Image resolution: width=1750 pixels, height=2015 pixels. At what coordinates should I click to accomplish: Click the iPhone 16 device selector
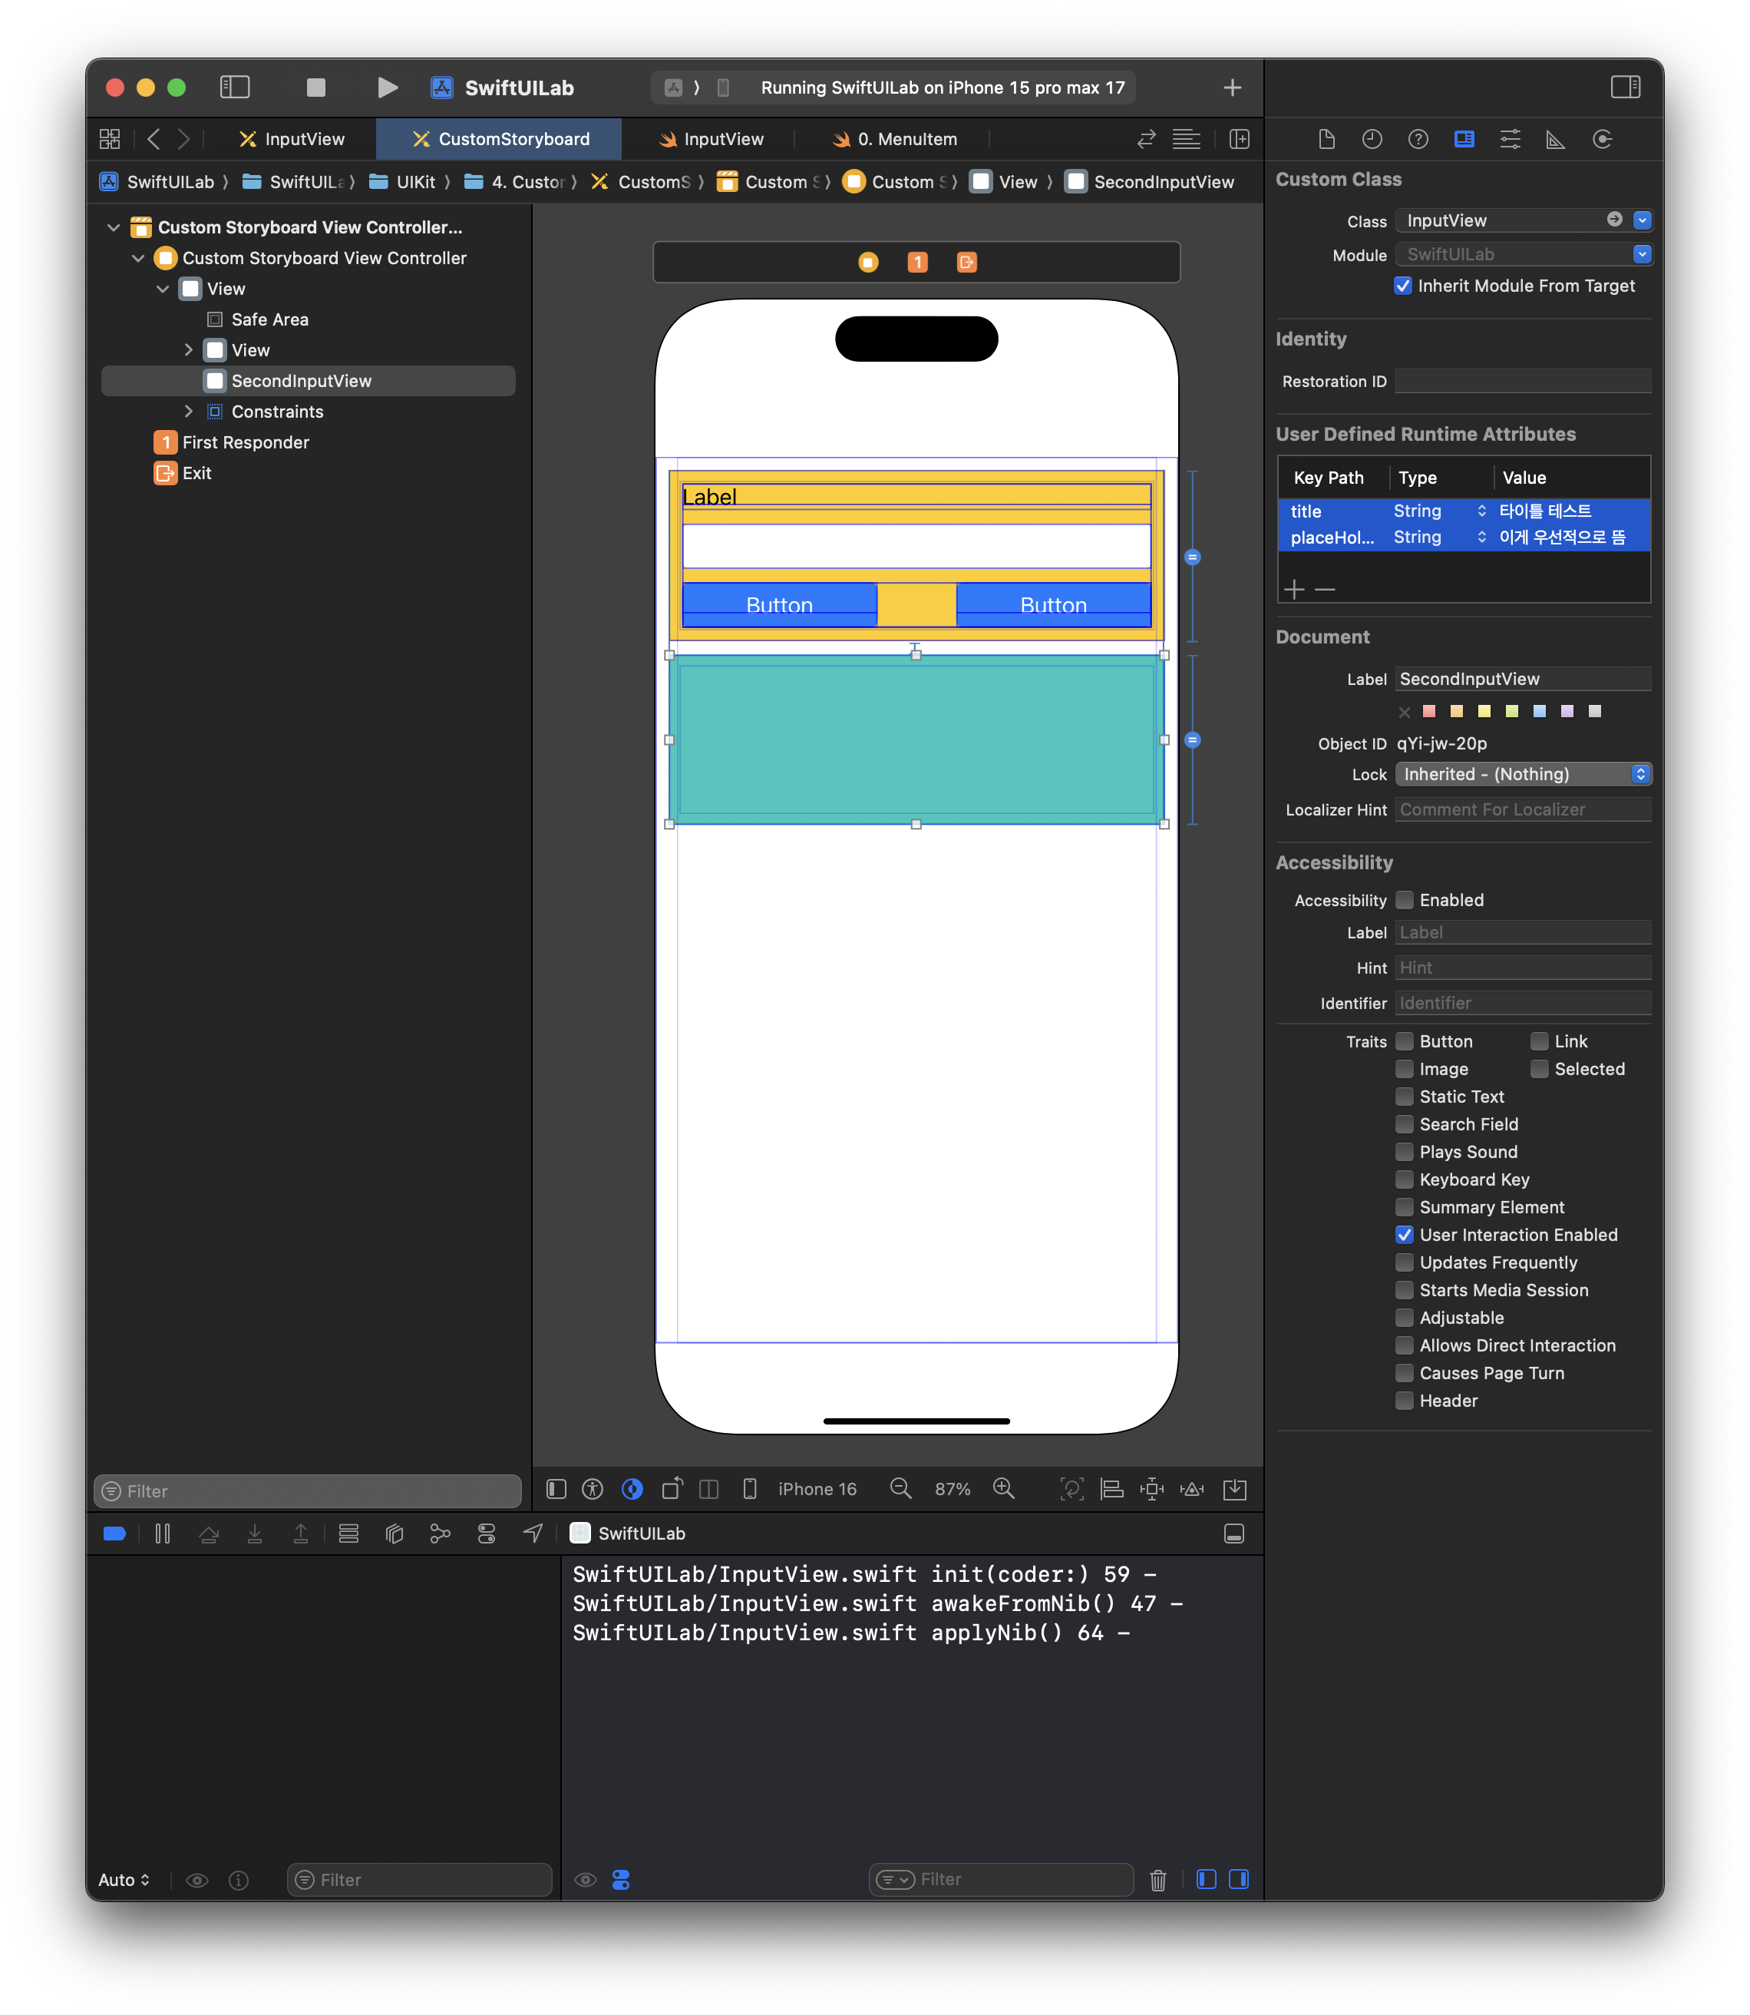[x=817, y=1488]
